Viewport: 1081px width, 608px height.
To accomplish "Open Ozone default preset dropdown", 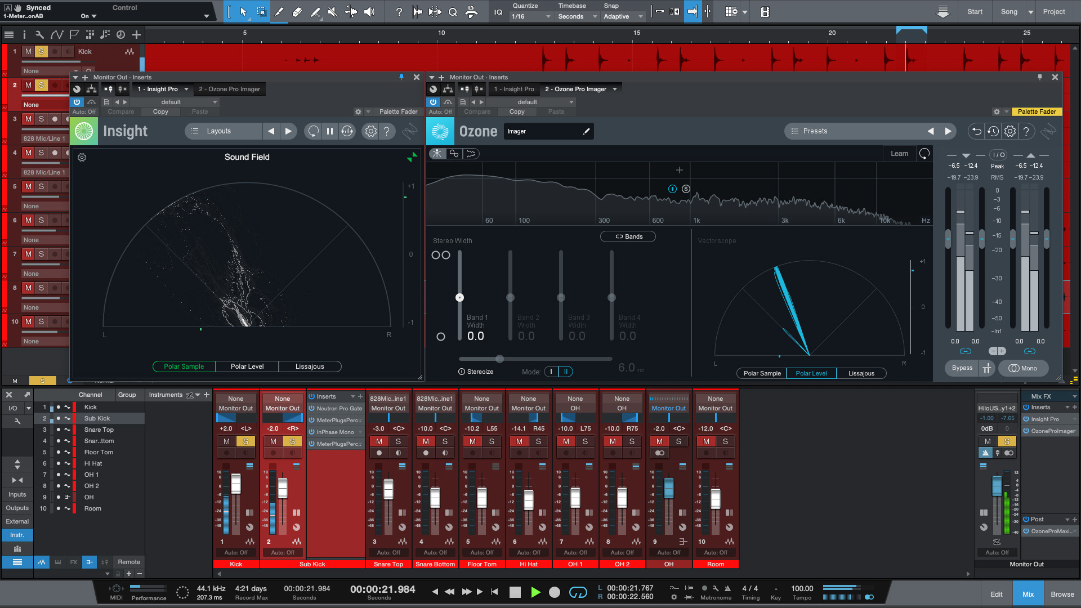I will coord(530,102).
